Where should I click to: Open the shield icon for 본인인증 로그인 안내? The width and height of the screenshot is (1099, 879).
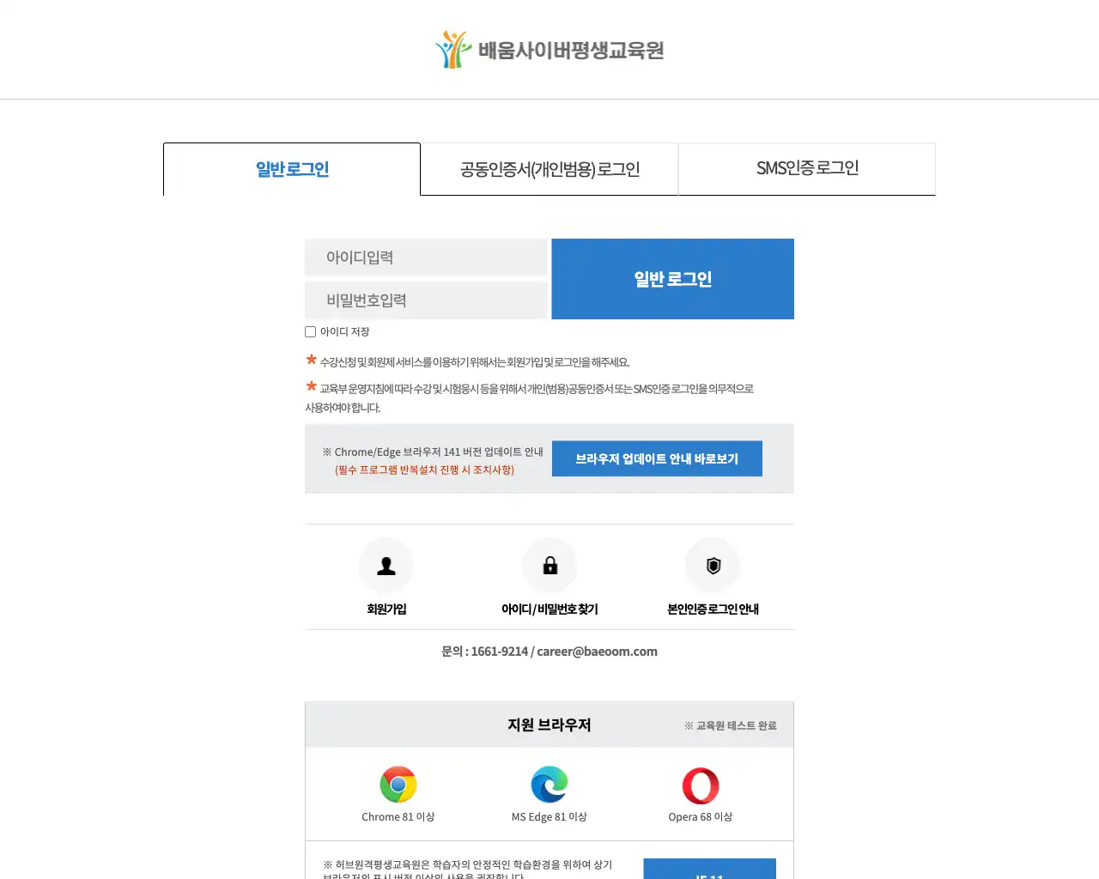tap(713, 566)
